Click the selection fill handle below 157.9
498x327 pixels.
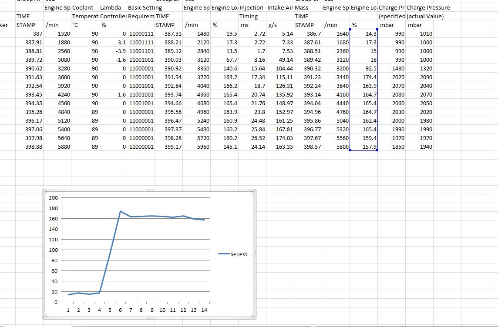[377, 150]
